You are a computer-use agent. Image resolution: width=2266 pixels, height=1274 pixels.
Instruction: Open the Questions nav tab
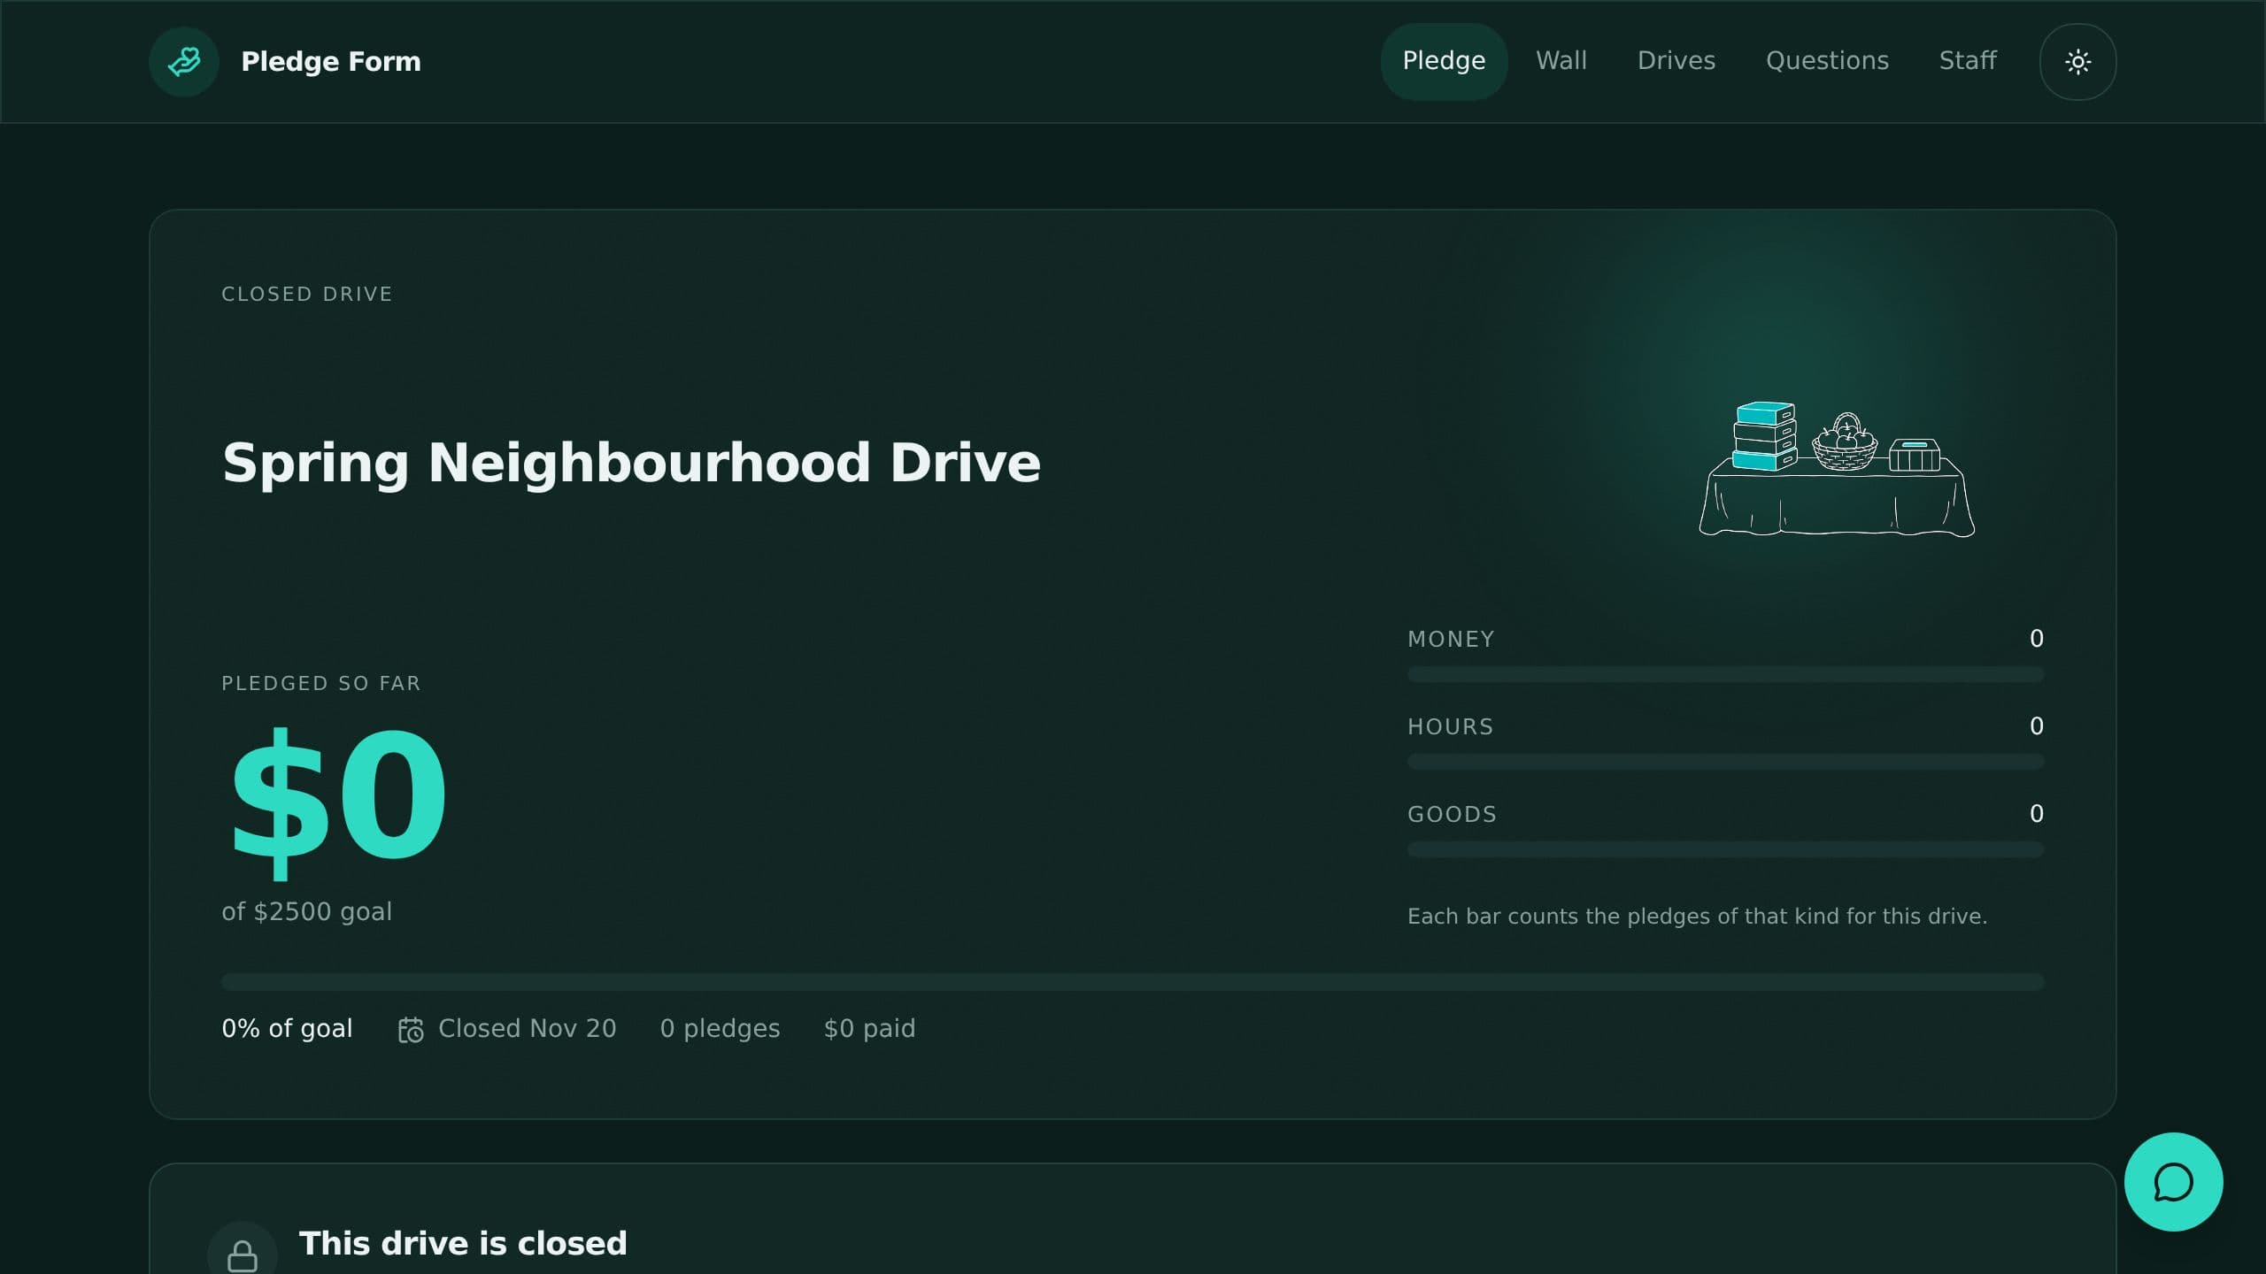coord(1827,61)
